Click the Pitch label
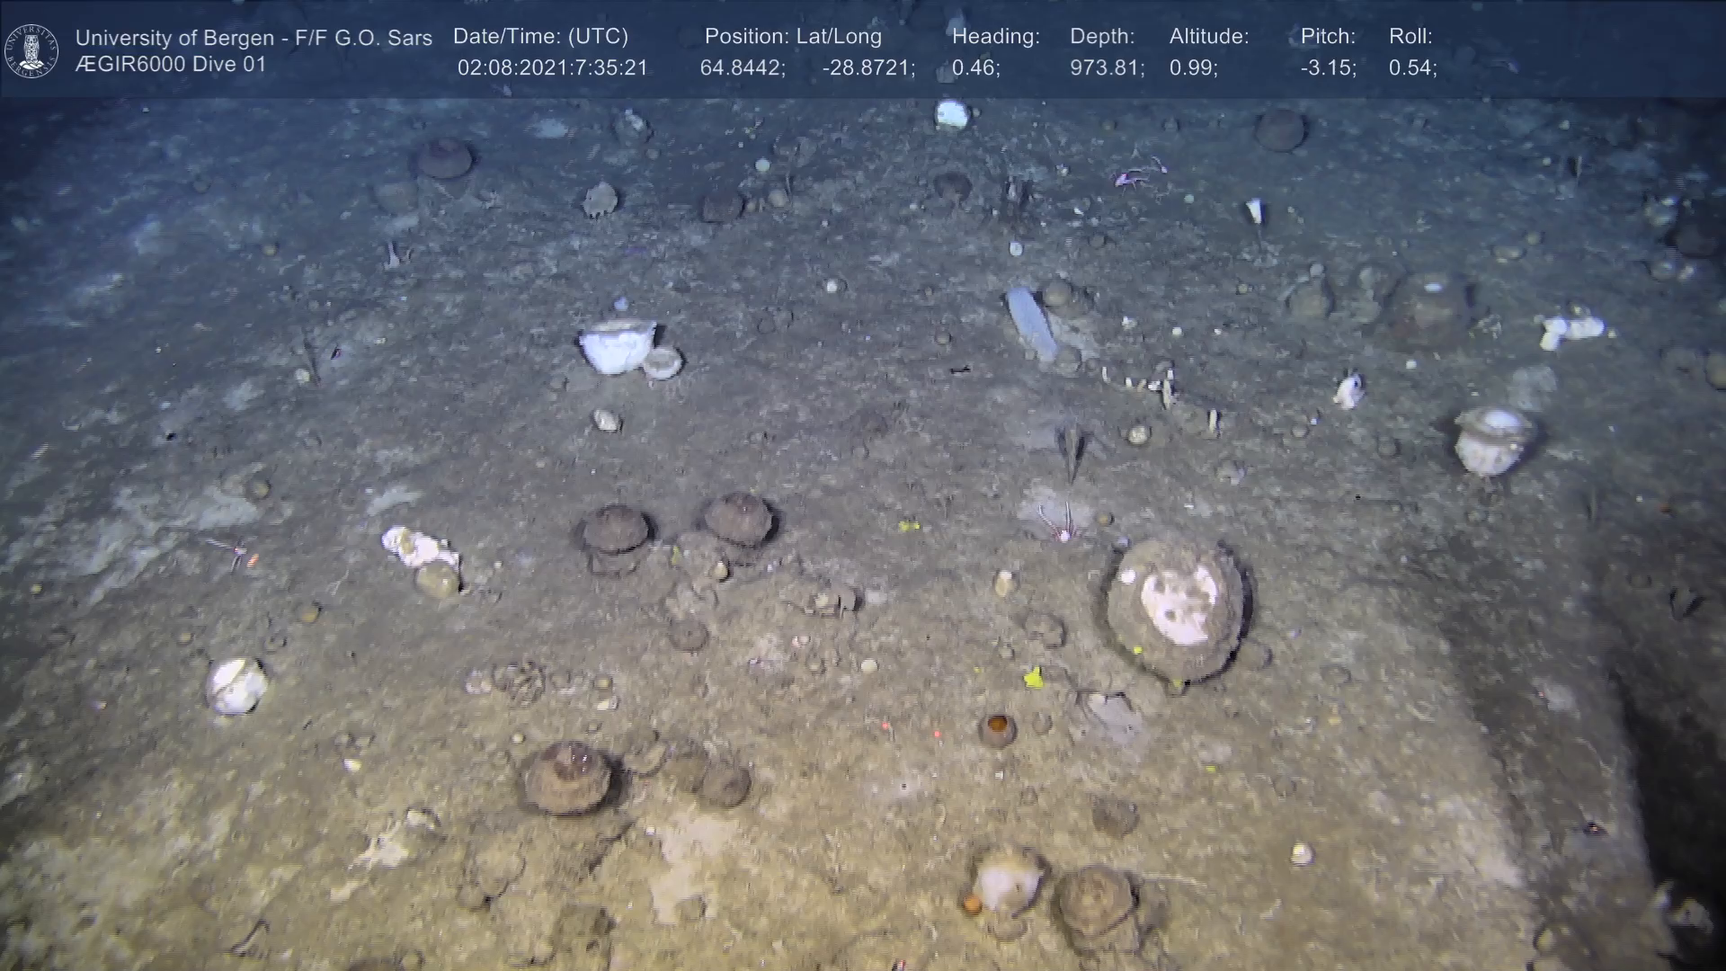 coord(1328,36)
